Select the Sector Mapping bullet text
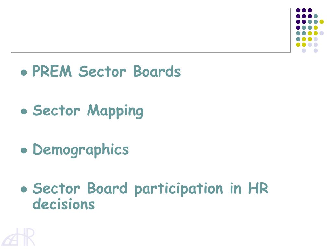This screenshot has height=249, width=332. click(x=88, y=111)
